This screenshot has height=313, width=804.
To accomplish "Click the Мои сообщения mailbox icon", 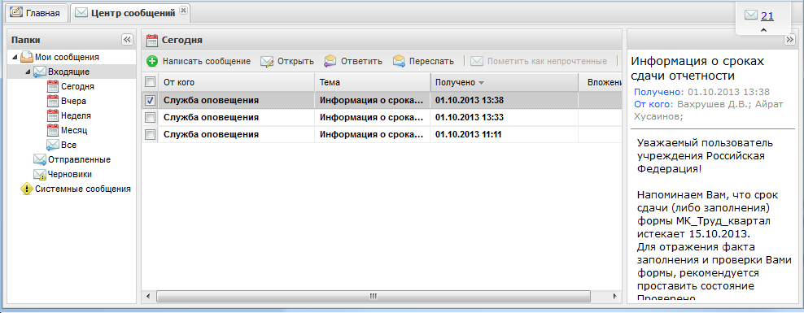I will click(27, 58).
